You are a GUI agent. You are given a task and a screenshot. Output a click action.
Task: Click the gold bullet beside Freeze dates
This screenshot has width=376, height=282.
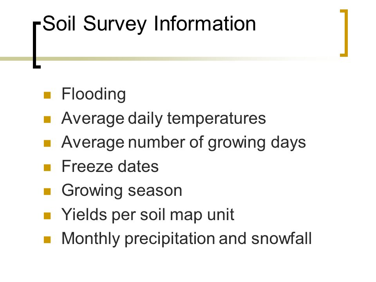click(x=47, y=168)
